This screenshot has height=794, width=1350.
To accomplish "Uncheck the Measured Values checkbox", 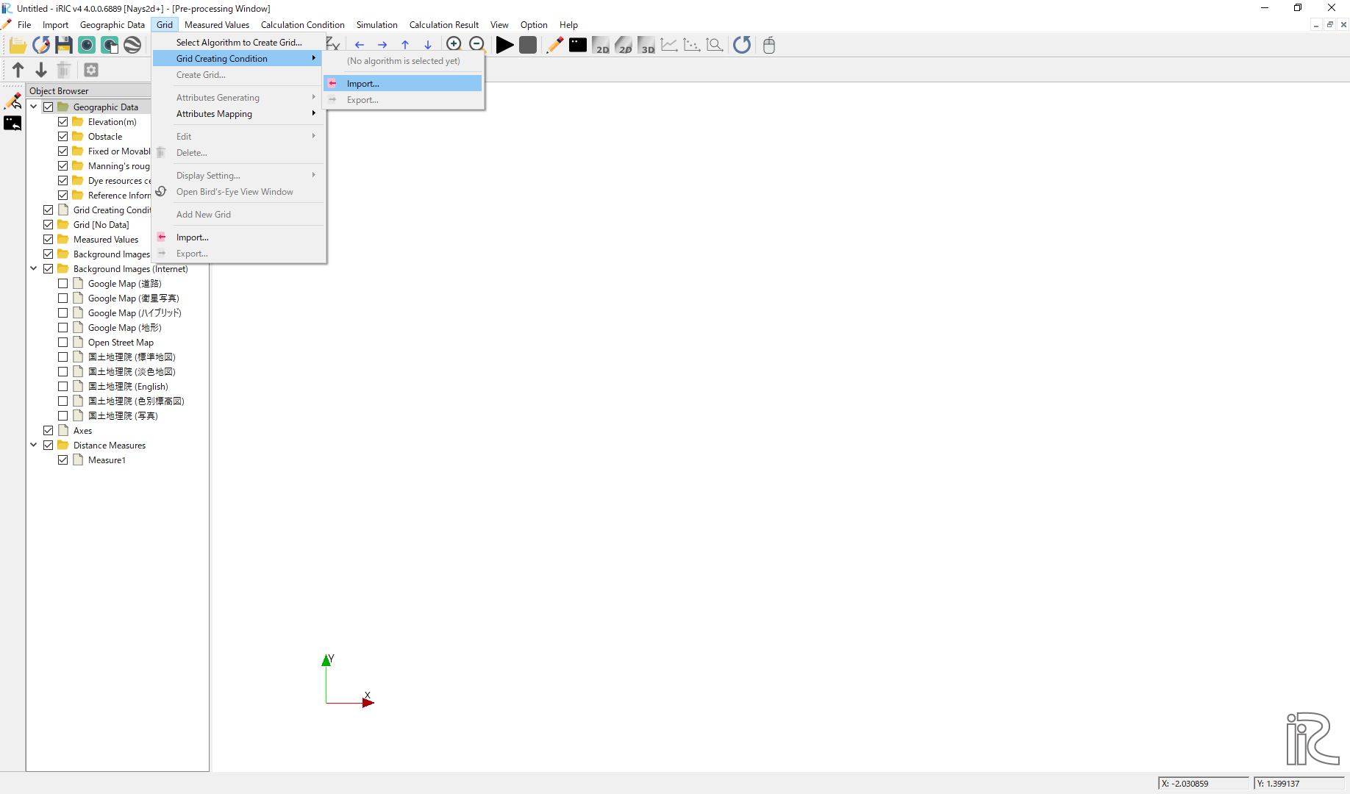I will 49,240.
